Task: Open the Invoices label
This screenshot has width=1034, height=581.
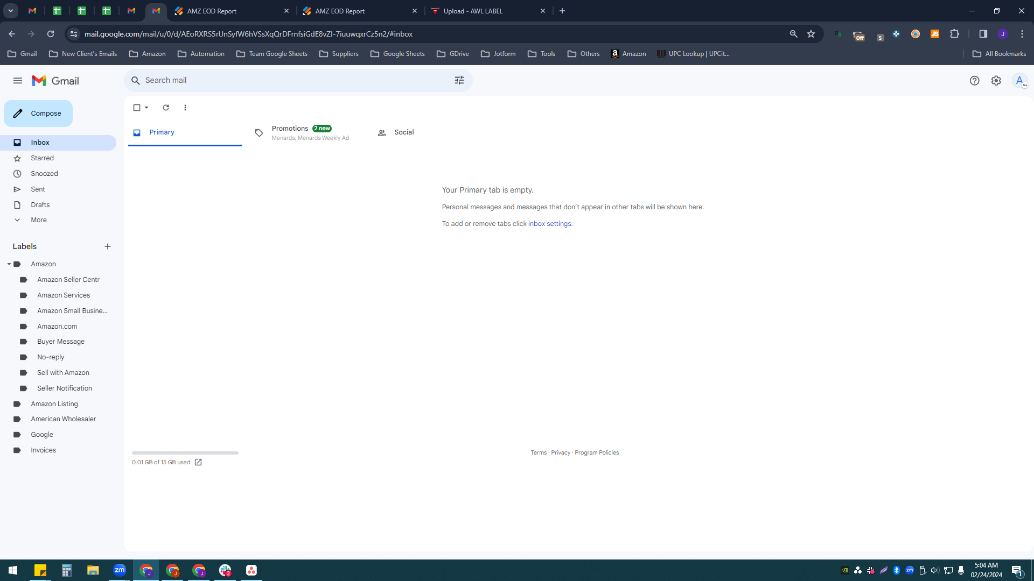Action: click(x=43, y=450)
